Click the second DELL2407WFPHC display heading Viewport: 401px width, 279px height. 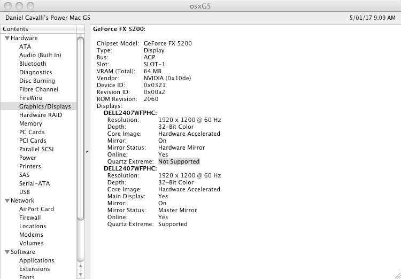130,168
